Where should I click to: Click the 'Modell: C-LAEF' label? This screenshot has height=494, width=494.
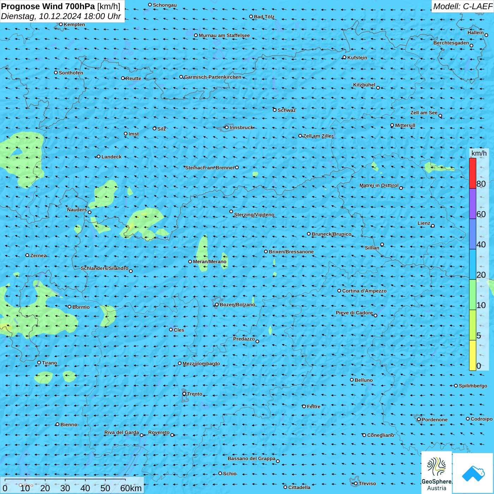coord(463,6)
